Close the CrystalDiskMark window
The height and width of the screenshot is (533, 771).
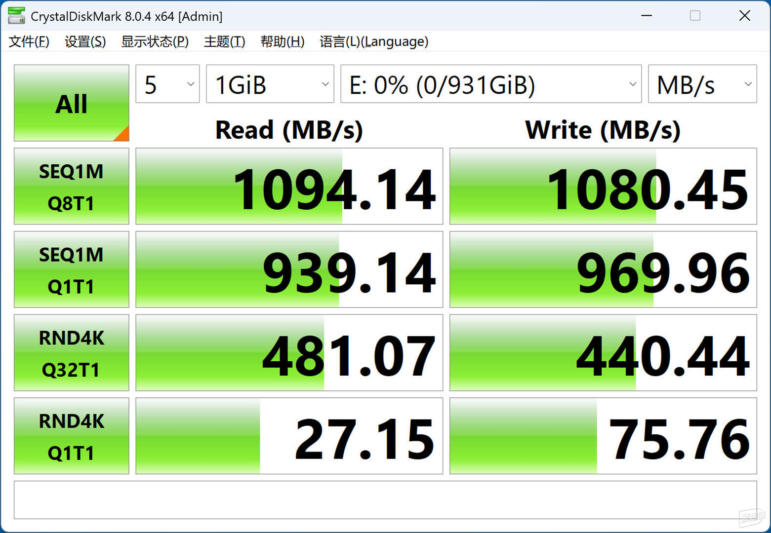(745, 16)
